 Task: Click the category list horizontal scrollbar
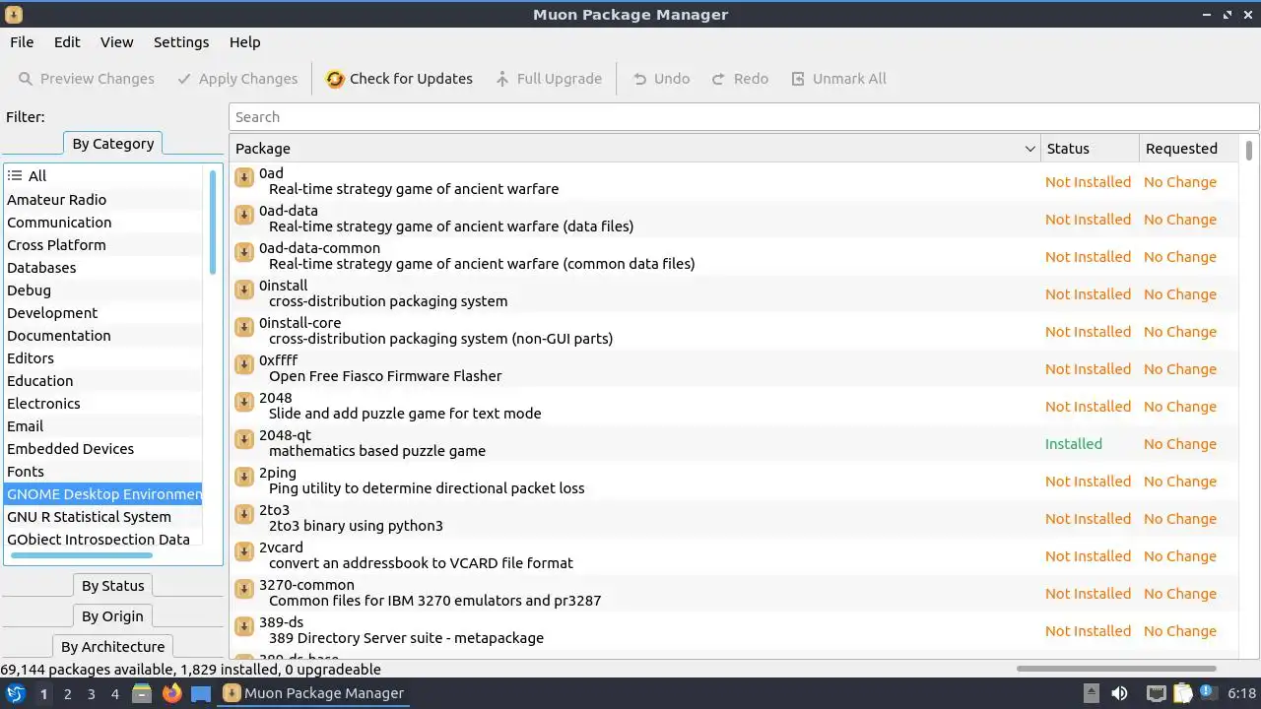[82, 555]
